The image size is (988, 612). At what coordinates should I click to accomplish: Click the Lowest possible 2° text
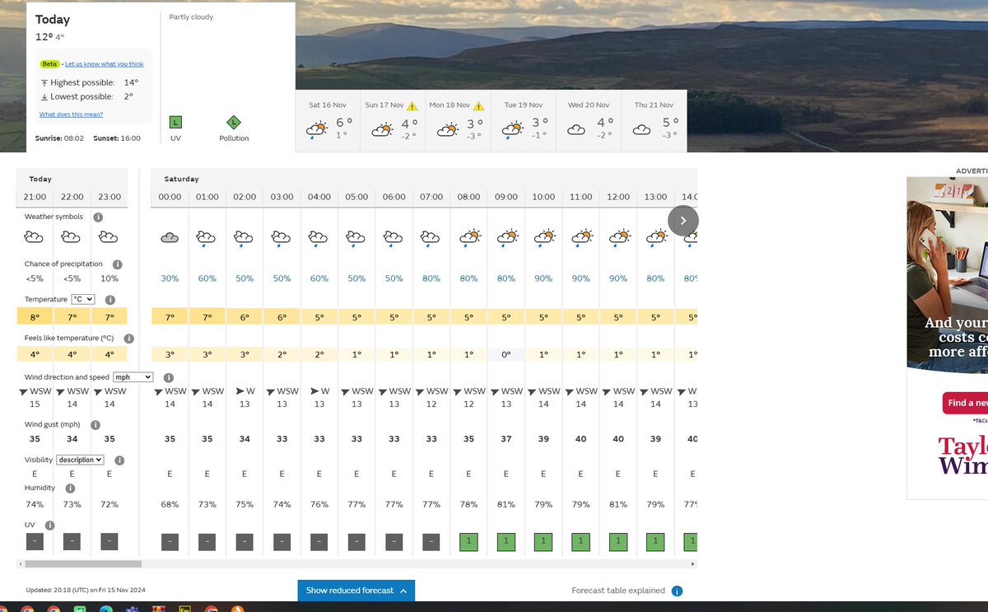click(86, 96)
